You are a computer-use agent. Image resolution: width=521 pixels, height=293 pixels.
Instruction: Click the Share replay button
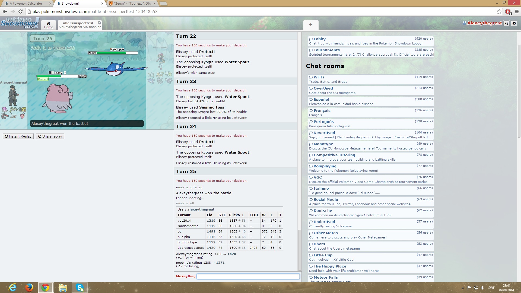click(x=50, y=136)
